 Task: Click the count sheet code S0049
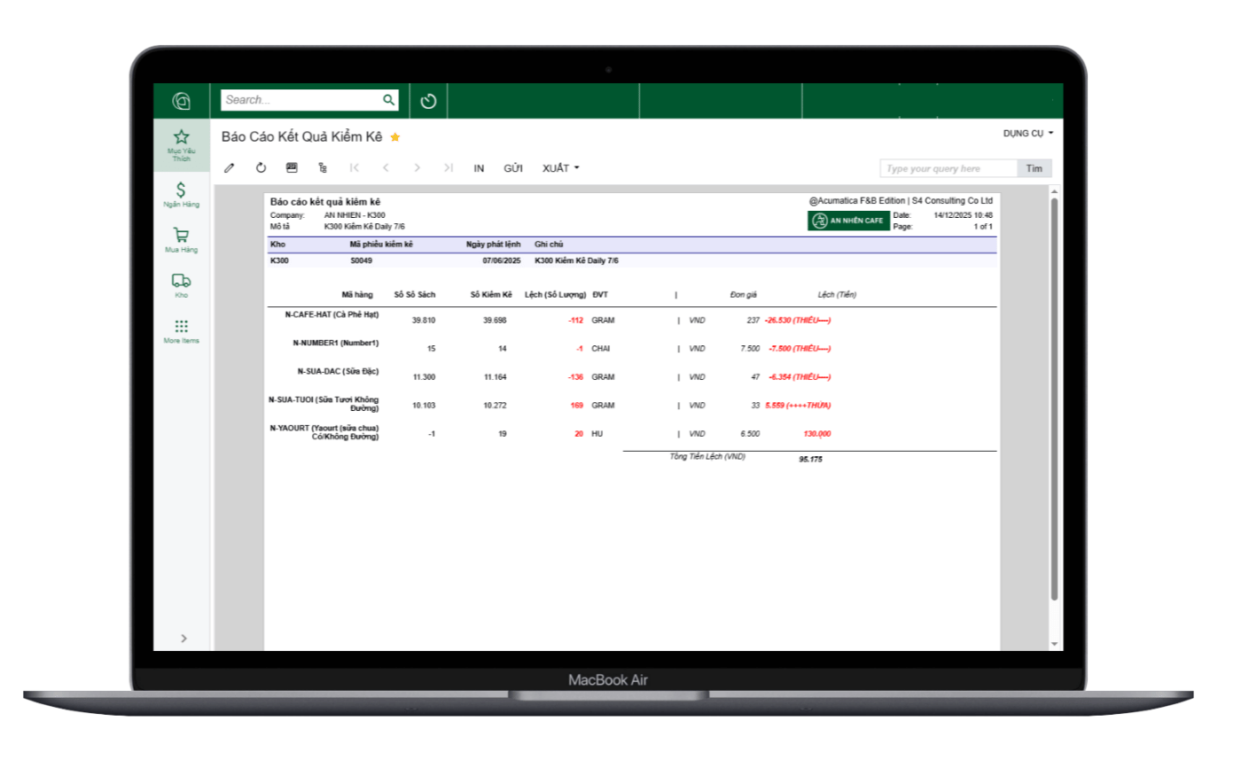(361, 261)
